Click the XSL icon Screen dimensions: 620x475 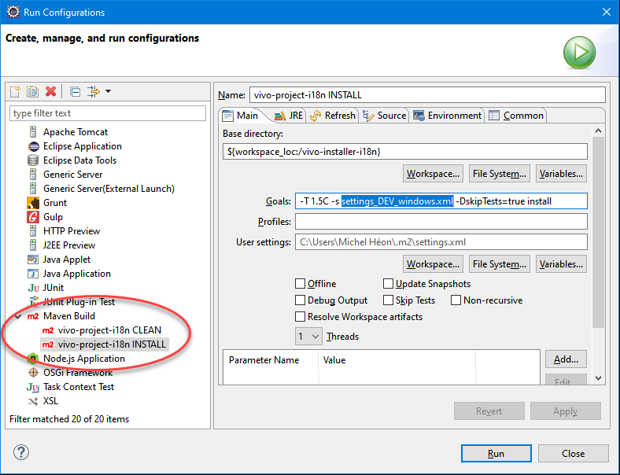33,401
